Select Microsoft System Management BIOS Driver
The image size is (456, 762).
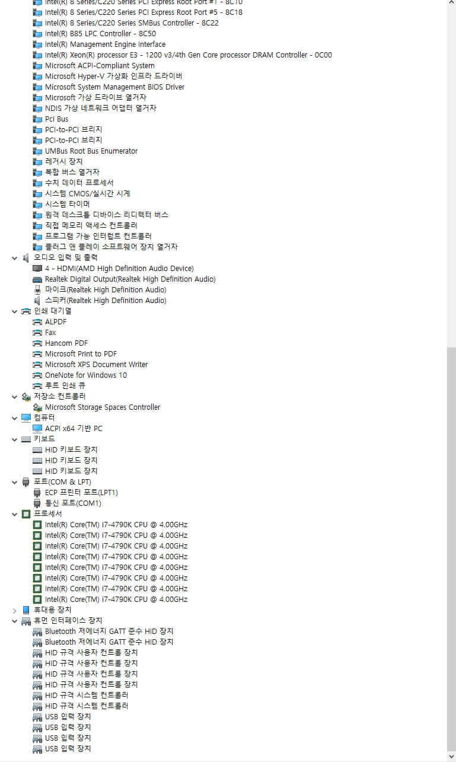(x=114, y=87)
